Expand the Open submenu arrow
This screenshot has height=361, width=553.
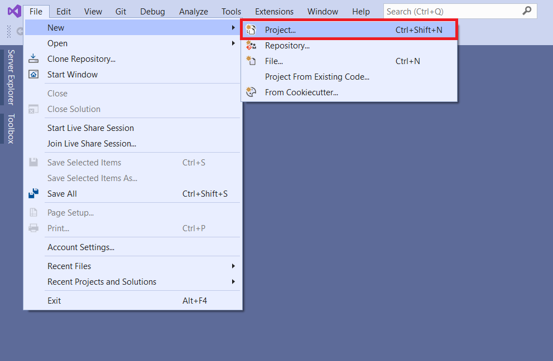pos(233,43)
